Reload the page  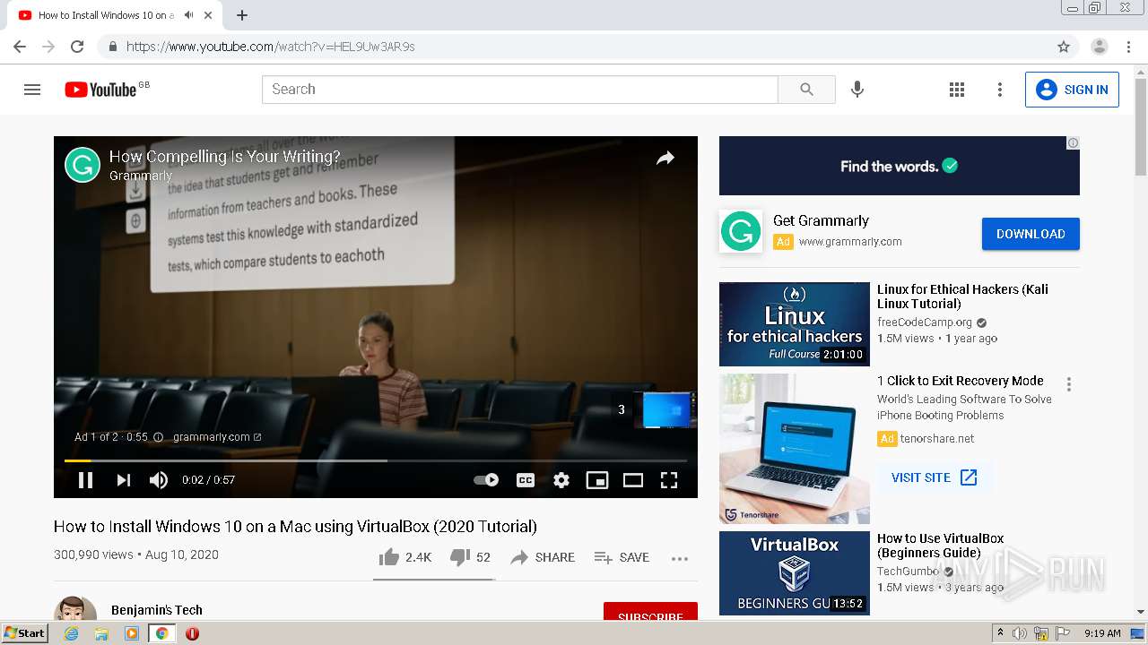click(77, 47)
